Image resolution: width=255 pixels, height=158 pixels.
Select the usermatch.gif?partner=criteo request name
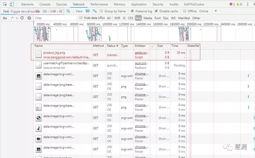[x=66, y=63]
